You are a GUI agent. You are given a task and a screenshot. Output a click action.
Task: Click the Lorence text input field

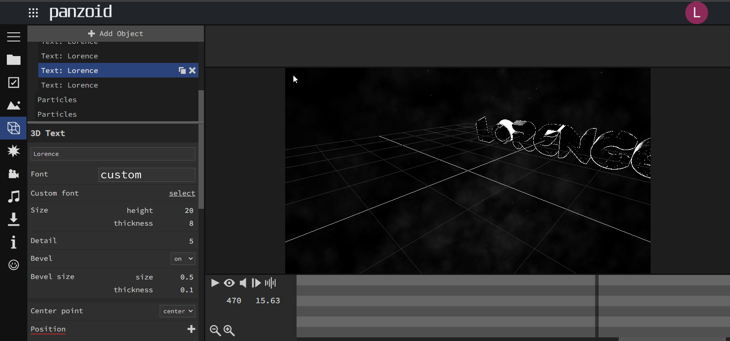pos(113,154)
